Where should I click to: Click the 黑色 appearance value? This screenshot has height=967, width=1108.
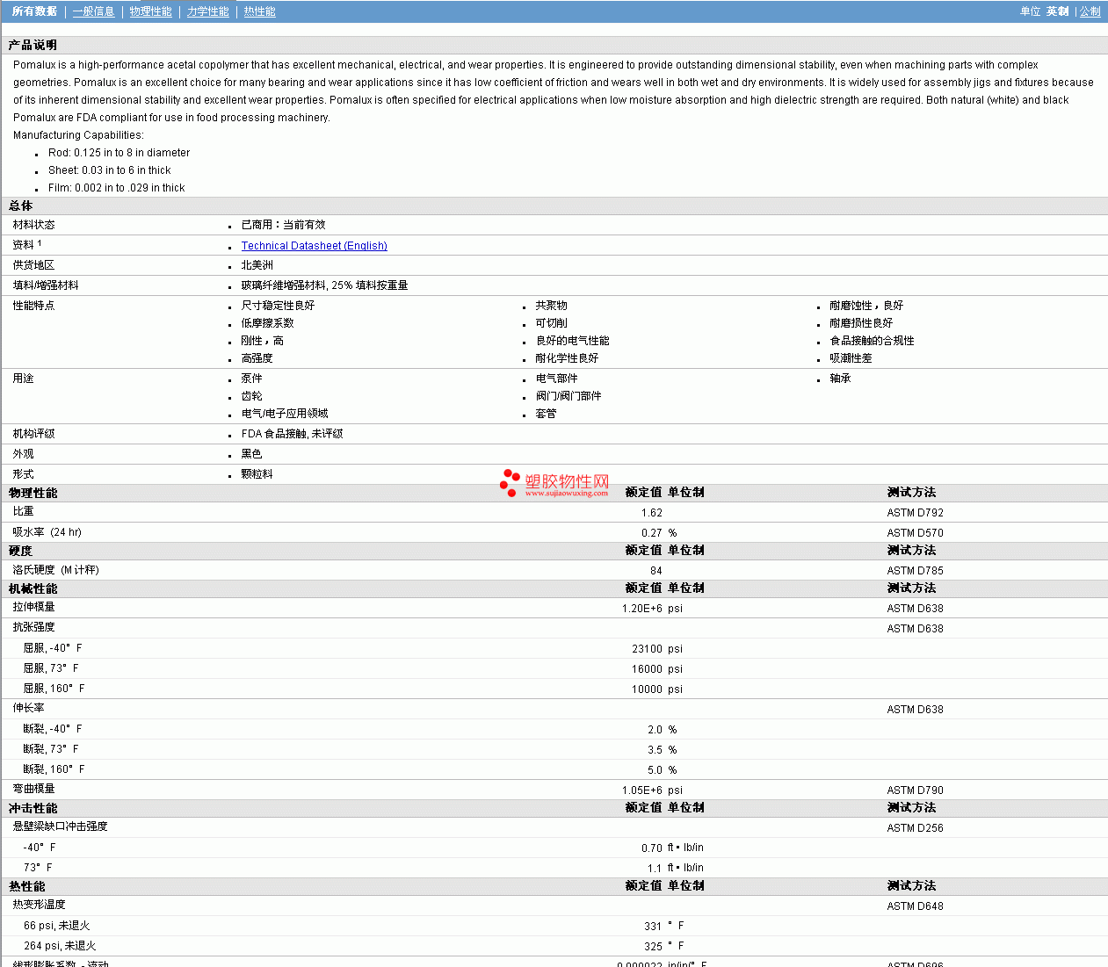coord(252,454)
